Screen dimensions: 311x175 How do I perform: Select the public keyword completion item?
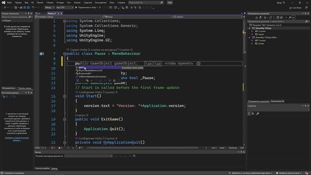(98, 68)
